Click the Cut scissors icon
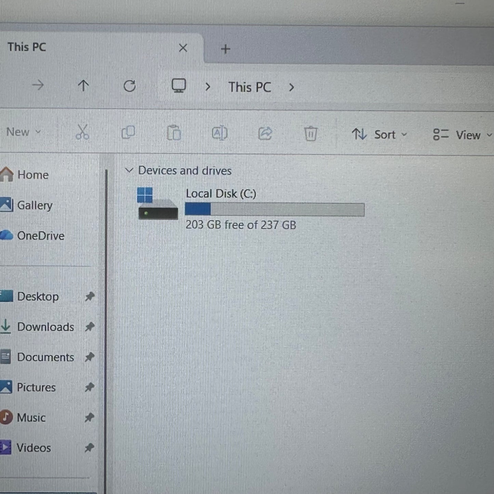Screen dimensions: 494x494 tap(82, 132)
